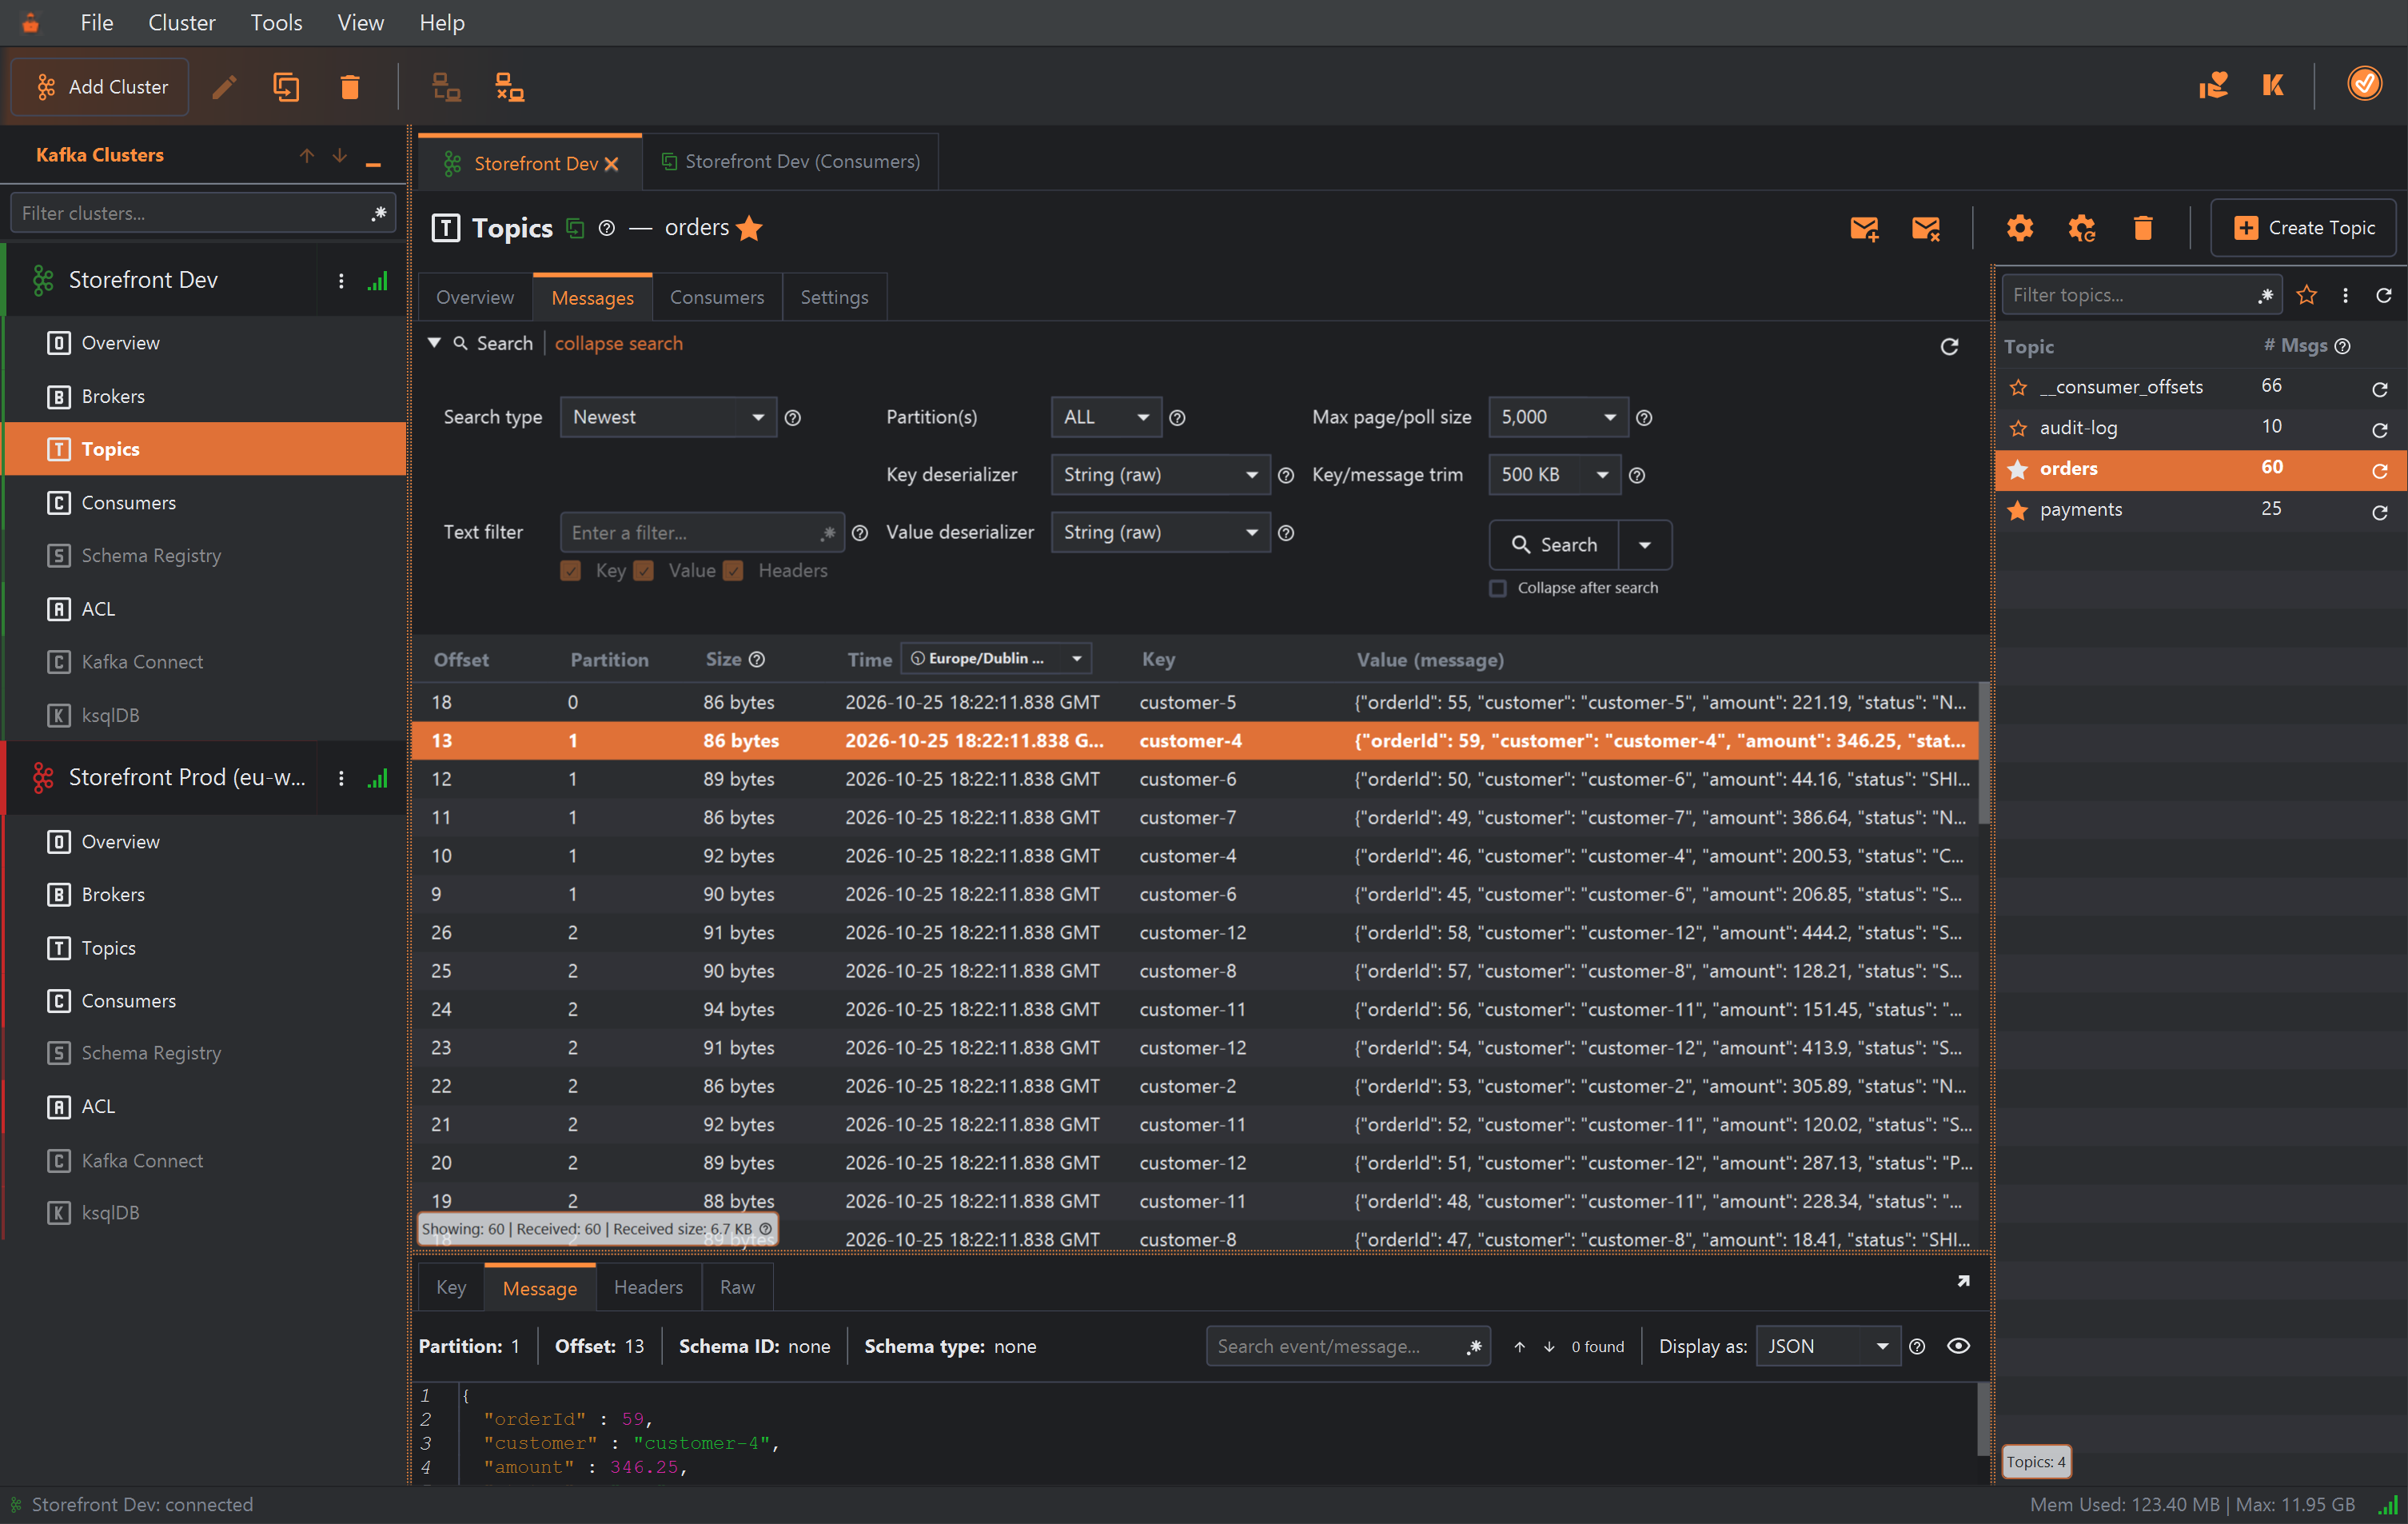Image resolution: width=2408 pixels, height=1524 pixels.
Task: Open the Cluster menu
Action: (x=181, y=22)
